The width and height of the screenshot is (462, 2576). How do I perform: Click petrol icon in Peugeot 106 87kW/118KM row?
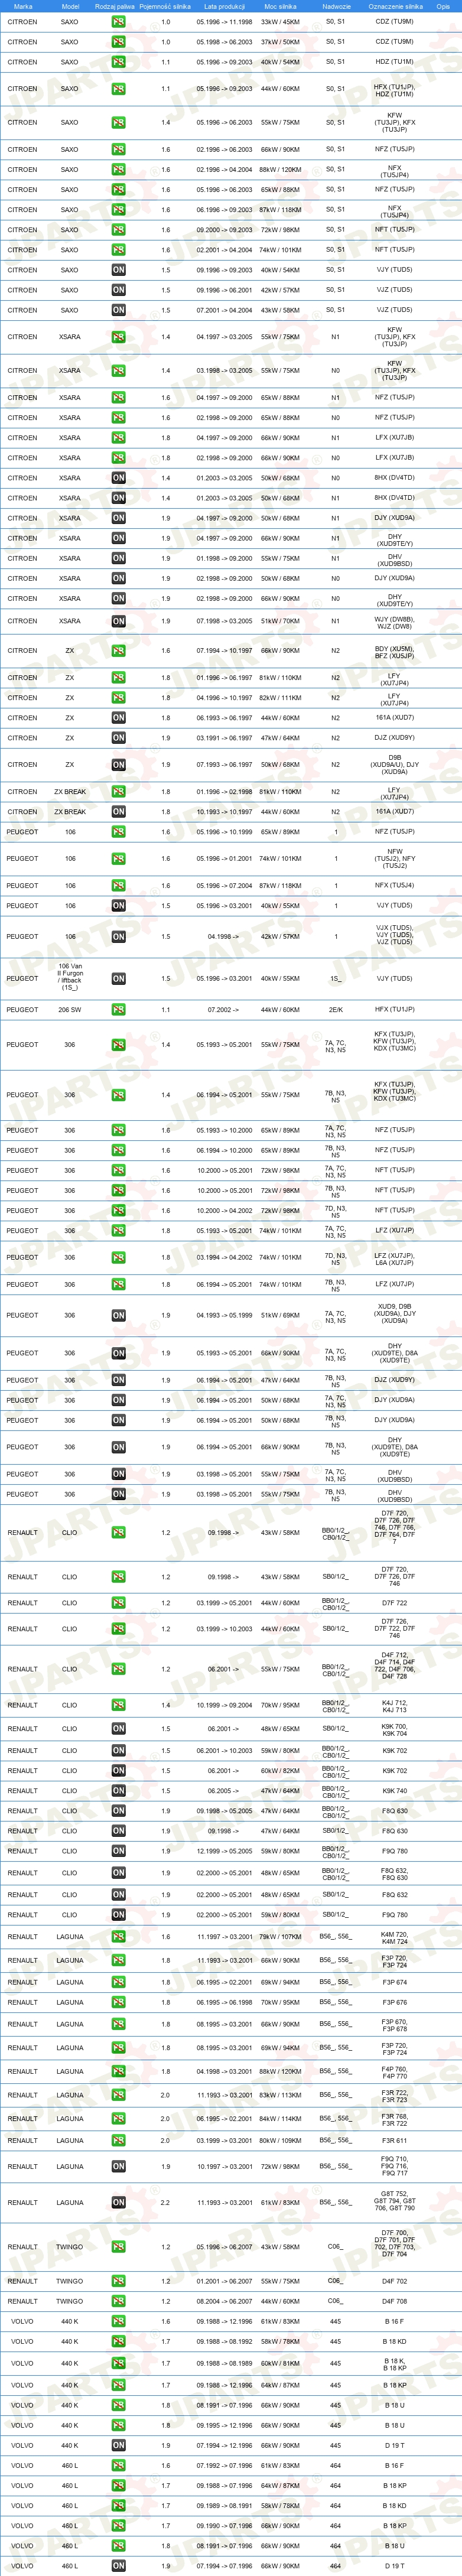[118, 886]
